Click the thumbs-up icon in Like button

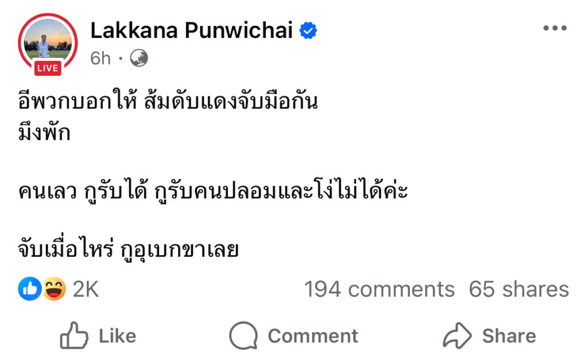74,336
